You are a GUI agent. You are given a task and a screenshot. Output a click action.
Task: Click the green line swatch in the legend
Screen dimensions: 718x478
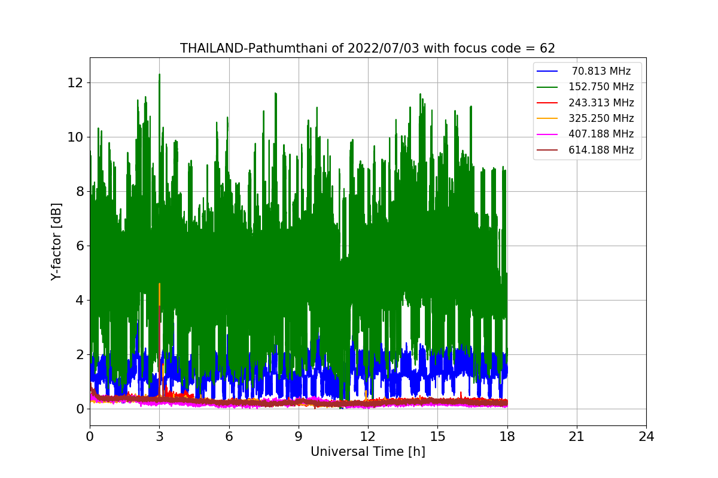tap(547, 87)
